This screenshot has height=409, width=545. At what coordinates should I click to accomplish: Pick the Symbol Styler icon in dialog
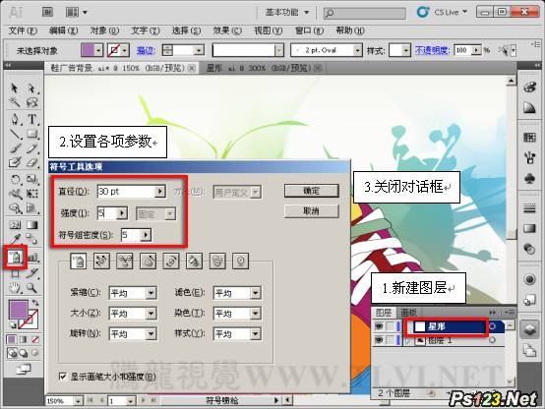[x=240, y=261]
